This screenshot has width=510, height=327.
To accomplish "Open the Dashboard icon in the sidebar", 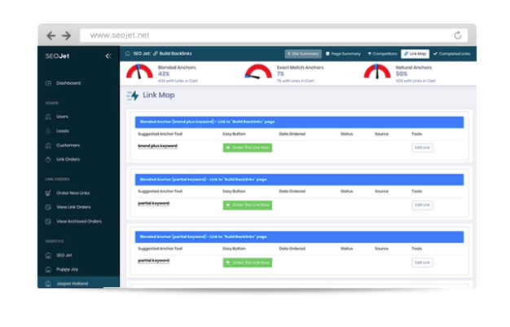I will pos(48,83).
